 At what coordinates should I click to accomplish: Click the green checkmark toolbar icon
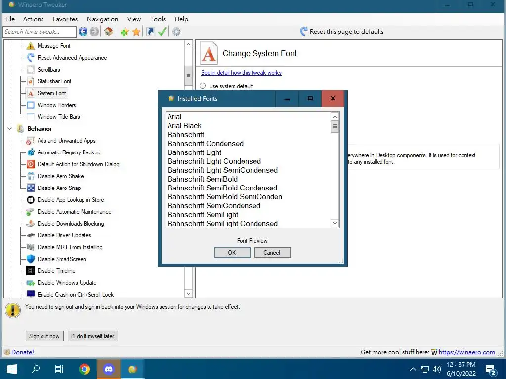(x=162, y=31)
